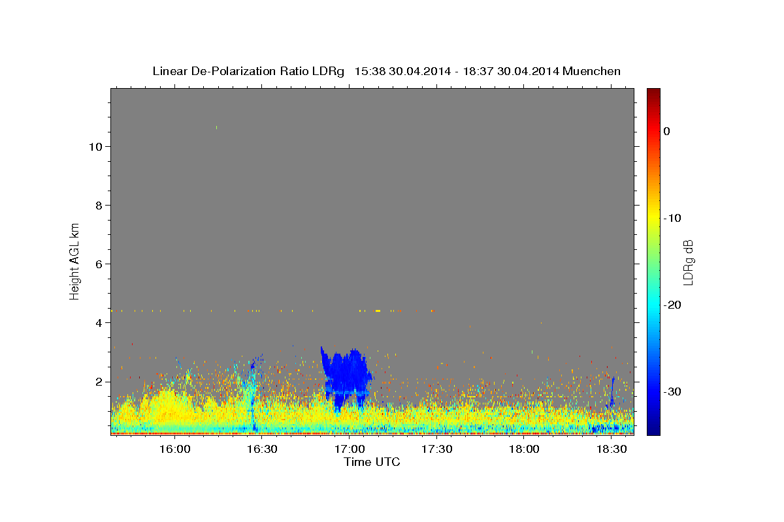This screenshot has height=522, width=784.
Task: Click the 17:00 time tick label
Action: pyautogui.click(x=350, y=449)
